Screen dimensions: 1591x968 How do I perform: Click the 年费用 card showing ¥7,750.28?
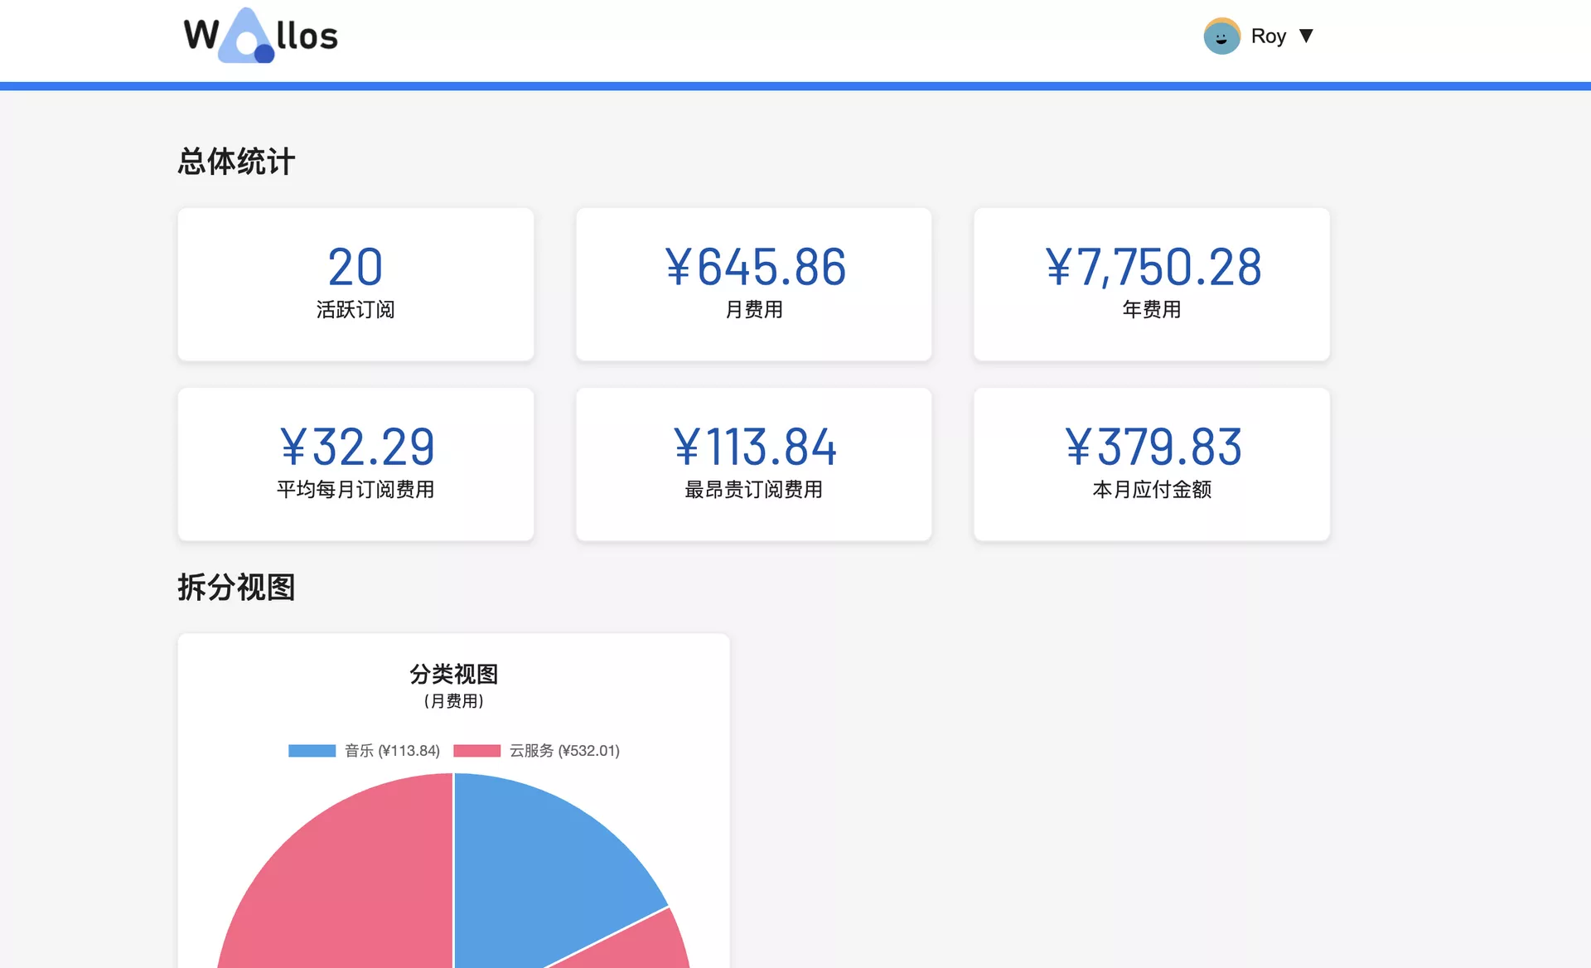(1151, 283)
